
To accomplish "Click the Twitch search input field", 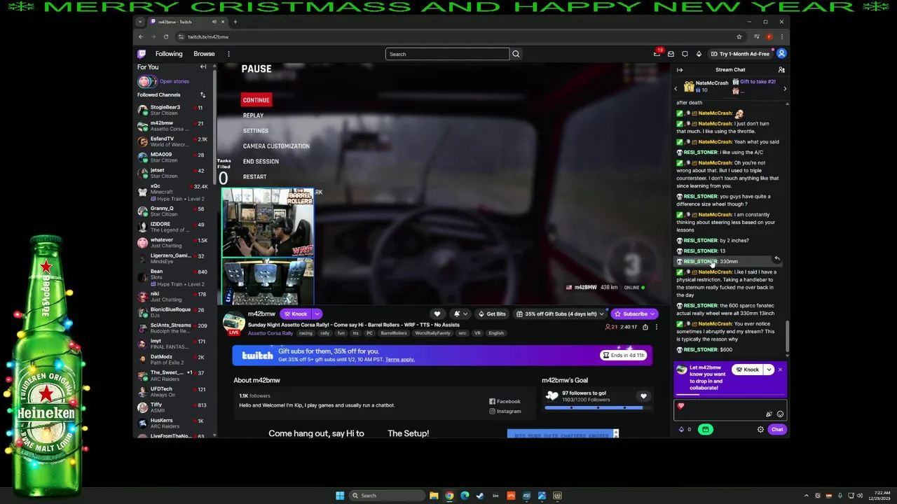I will pyautogui.click(x=447, y=54).
